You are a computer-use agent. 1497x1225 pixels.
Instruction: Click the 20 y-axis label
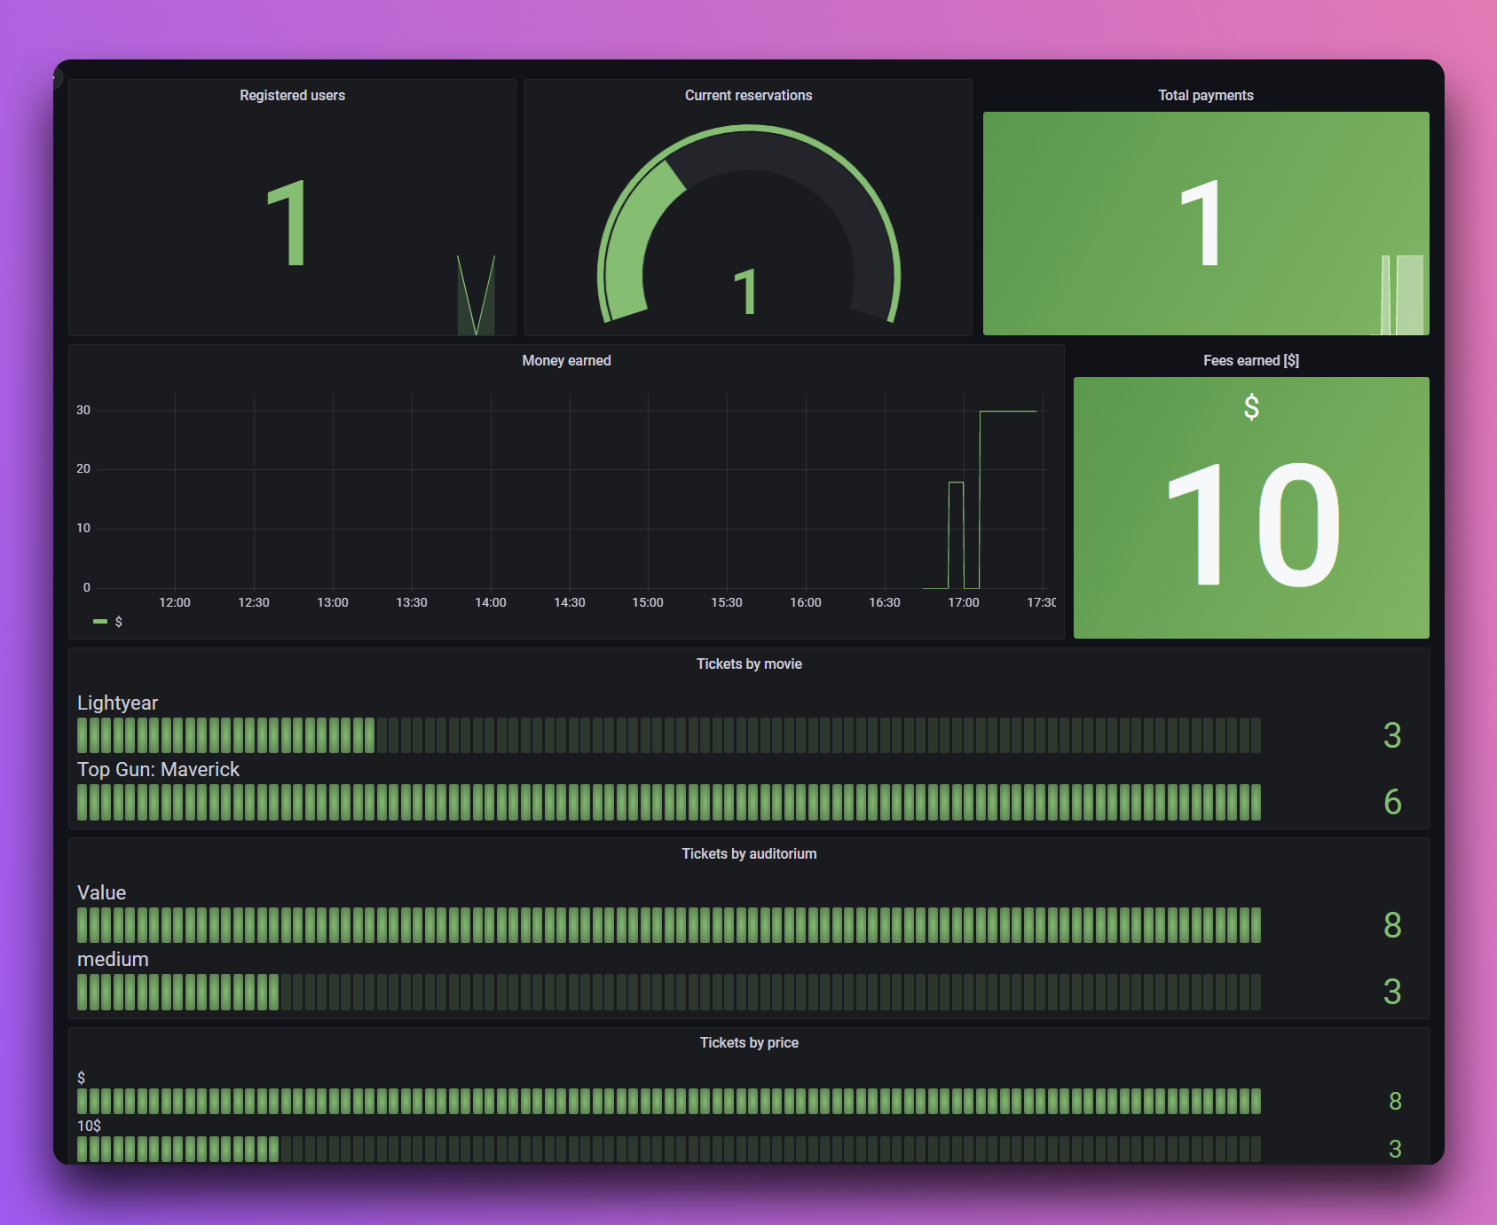point(83,468)
